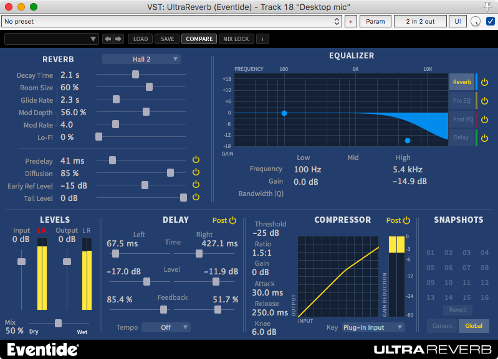Uncheck the plugin bypass checkbox
This screenshot has height=359, width=498.
point(490,21)
